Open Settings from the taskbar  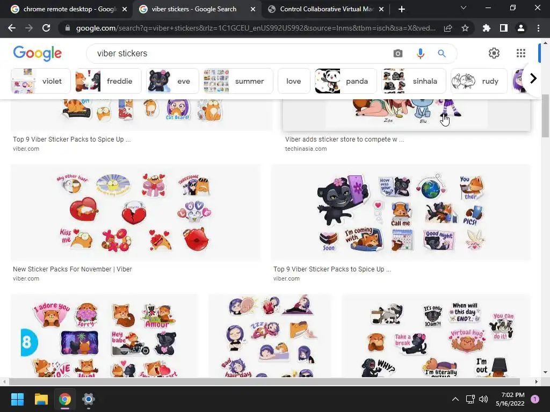point(89,399)
